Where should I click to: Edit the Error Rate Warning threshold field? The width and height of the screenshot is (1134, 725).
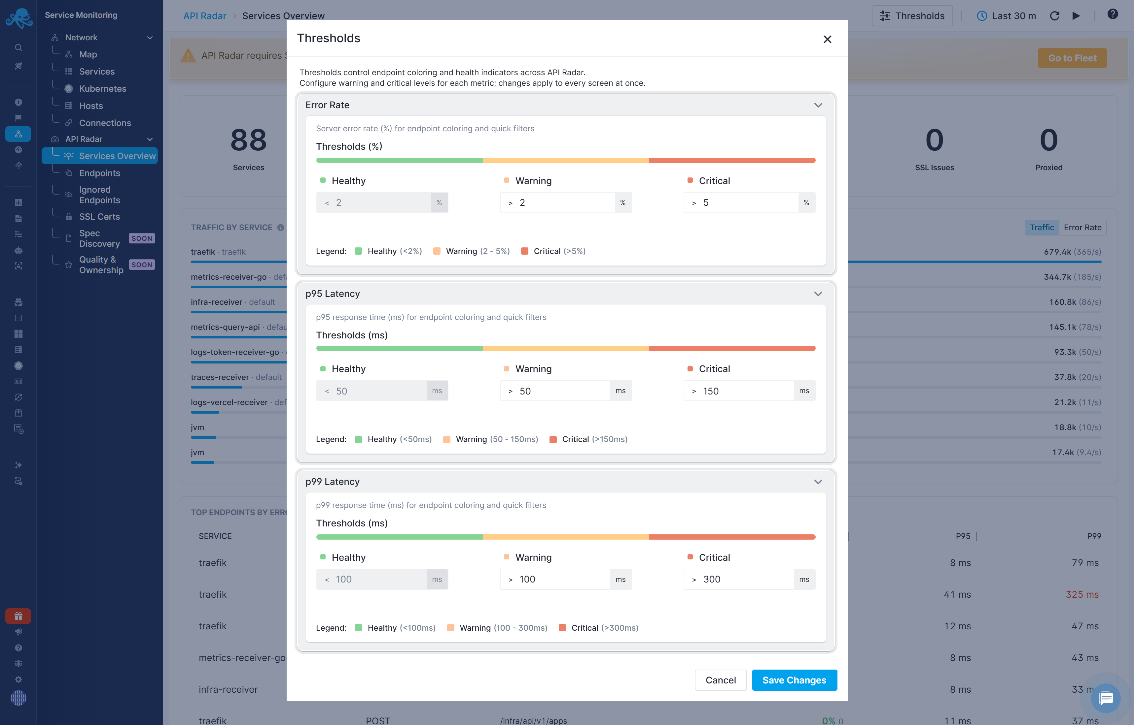[566, 203]
